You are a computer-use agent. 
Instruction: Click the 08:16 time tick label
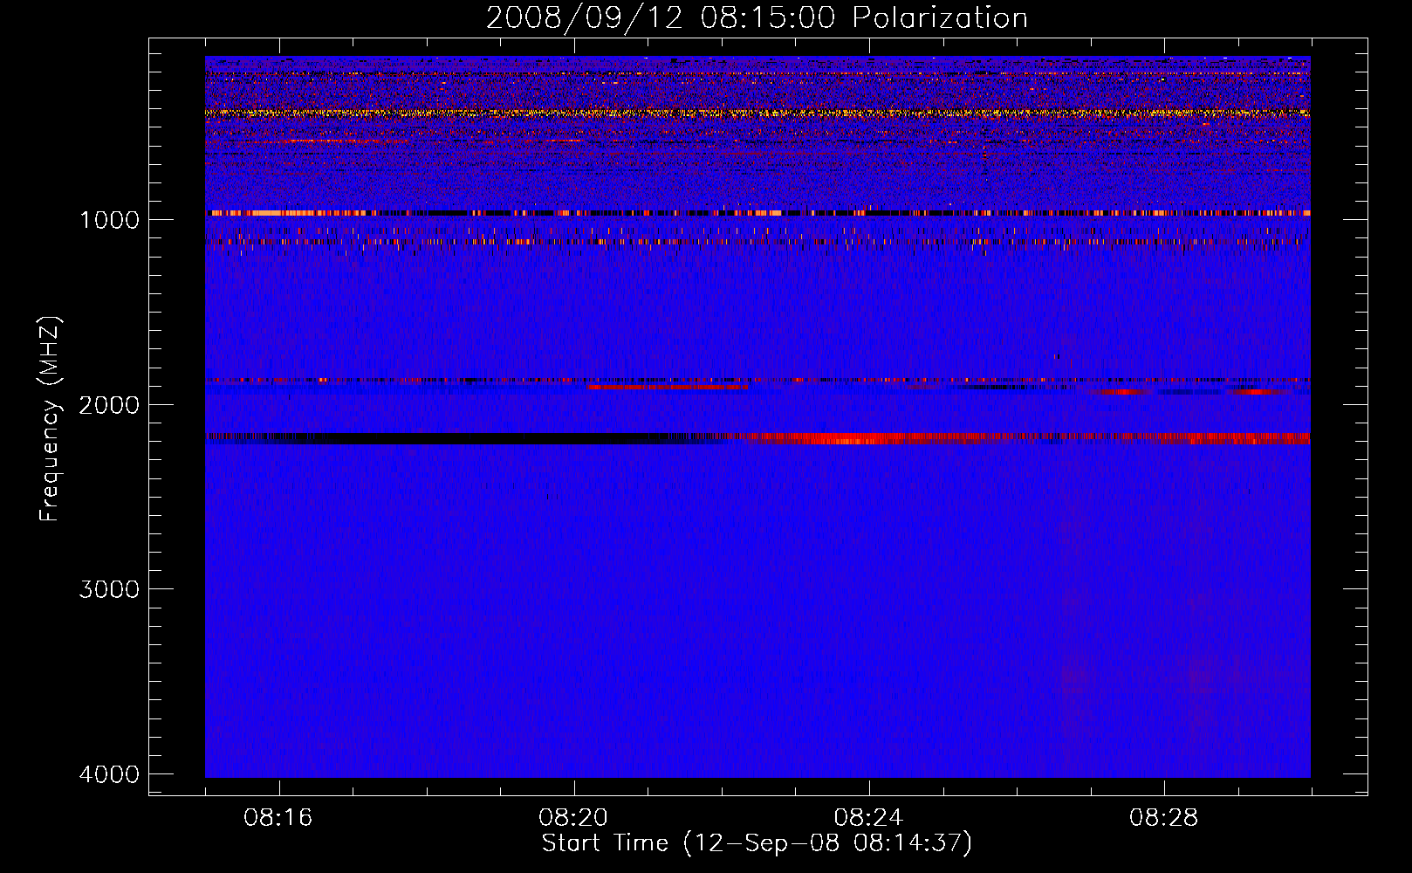(x=278, y=818)
